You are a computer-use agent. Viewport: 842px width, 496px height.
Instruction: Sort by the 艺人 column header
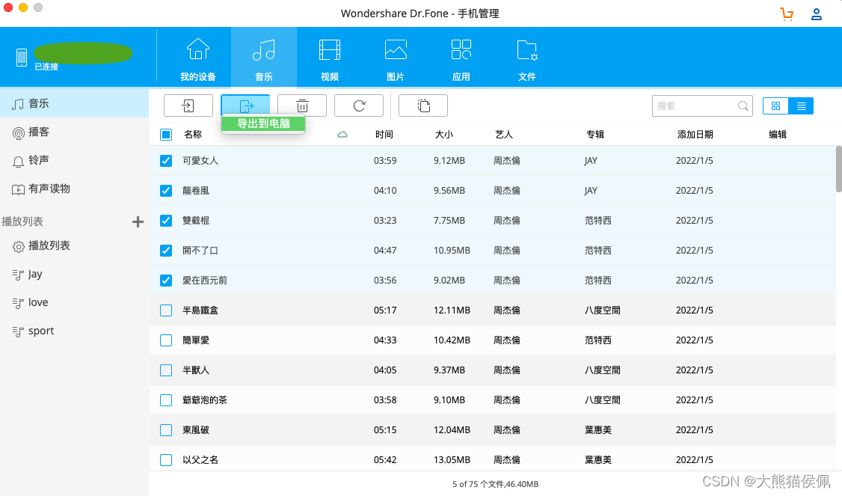click(x=504, y=135)
